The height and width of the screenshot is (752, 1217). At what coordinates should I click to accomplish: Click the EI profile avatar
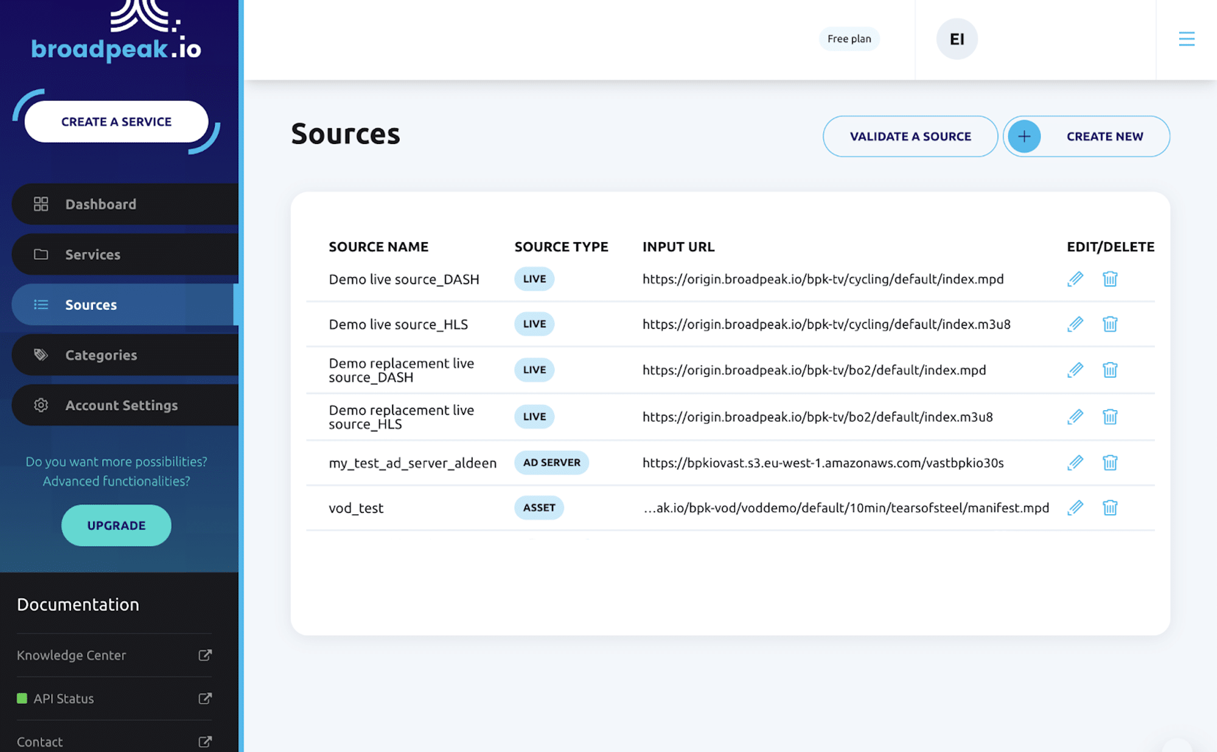[x=957, y=38]
